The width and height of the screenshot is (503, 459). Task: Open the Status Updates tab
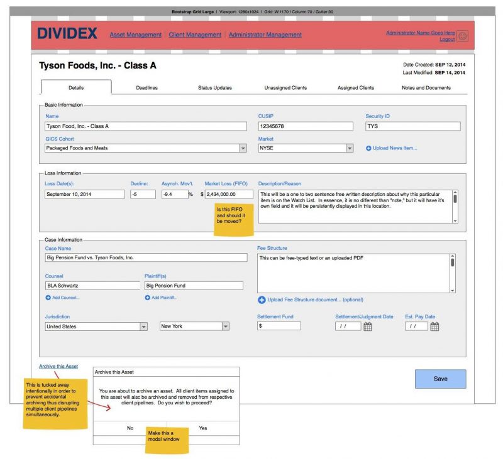coord(215,88)
